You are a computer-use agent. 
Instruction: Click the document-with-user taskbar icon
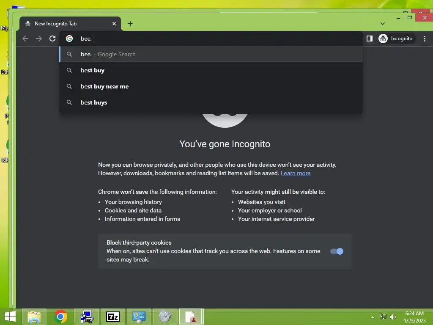pos(191,317)
